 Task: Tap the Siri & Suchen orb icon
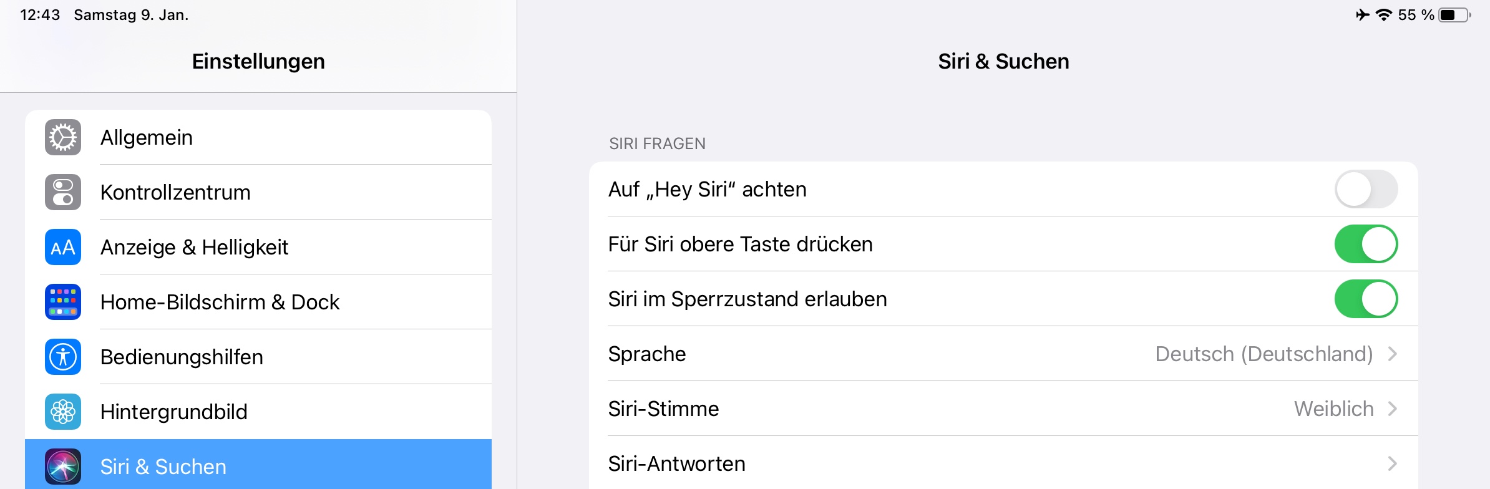[x=63, y=467]
